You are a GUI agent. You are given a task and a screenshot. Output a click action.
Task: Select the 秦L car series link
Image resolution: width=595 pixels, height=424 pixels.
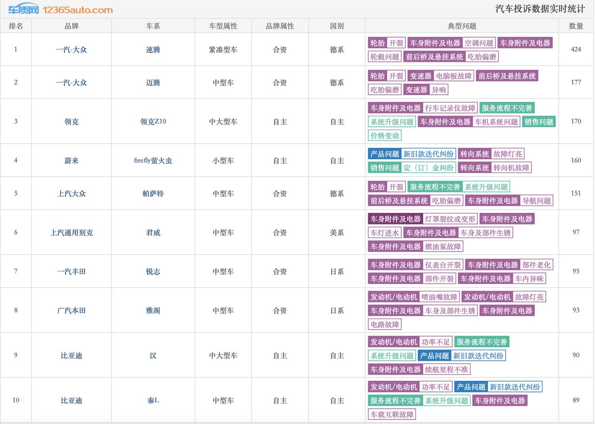pos(153,400)
